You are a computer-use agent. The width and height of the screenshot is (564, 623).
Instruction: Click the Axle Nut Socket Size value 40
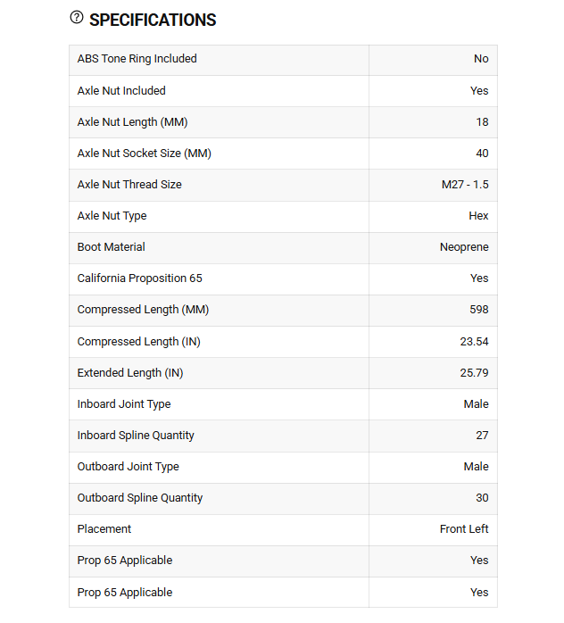coord(482,154)
